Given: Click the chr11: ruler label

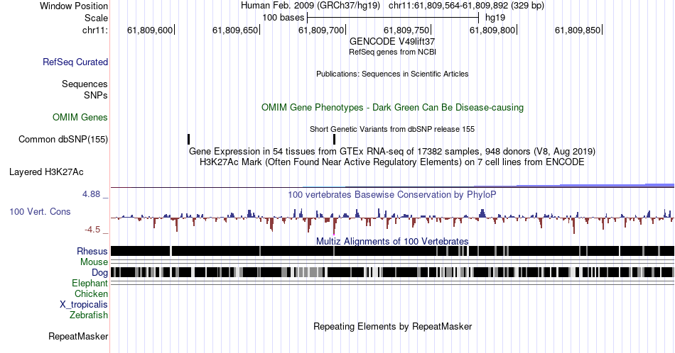Looking at the screenshot, I should tap(94, 30).
